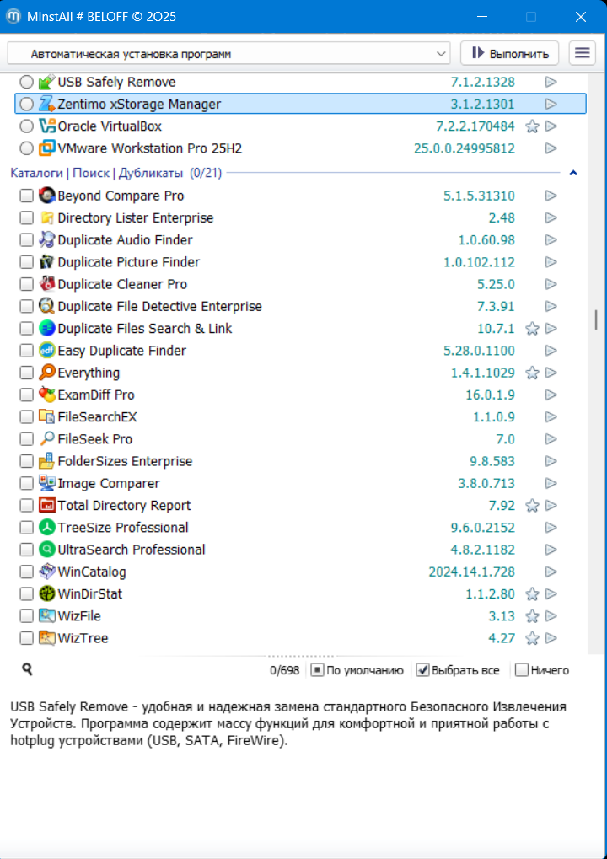Open the "Автоматическая установка программ" dropdown
The width and height of the screenshot is (607, 859).
pyautogui.click(x=229, y=53)
